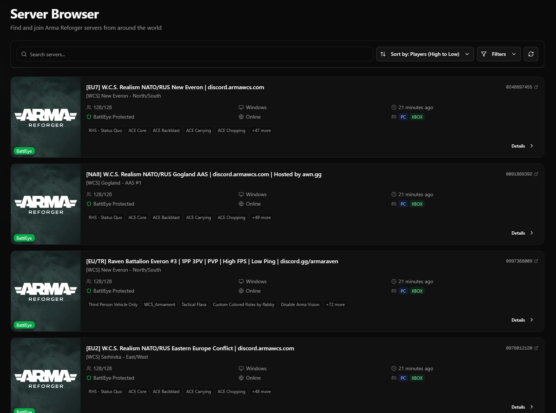Image resolution: width=556 pixels, height=413 pixels.
Task: Click the XBOX platform tag on EU2 server
Action: coord(417,378)
